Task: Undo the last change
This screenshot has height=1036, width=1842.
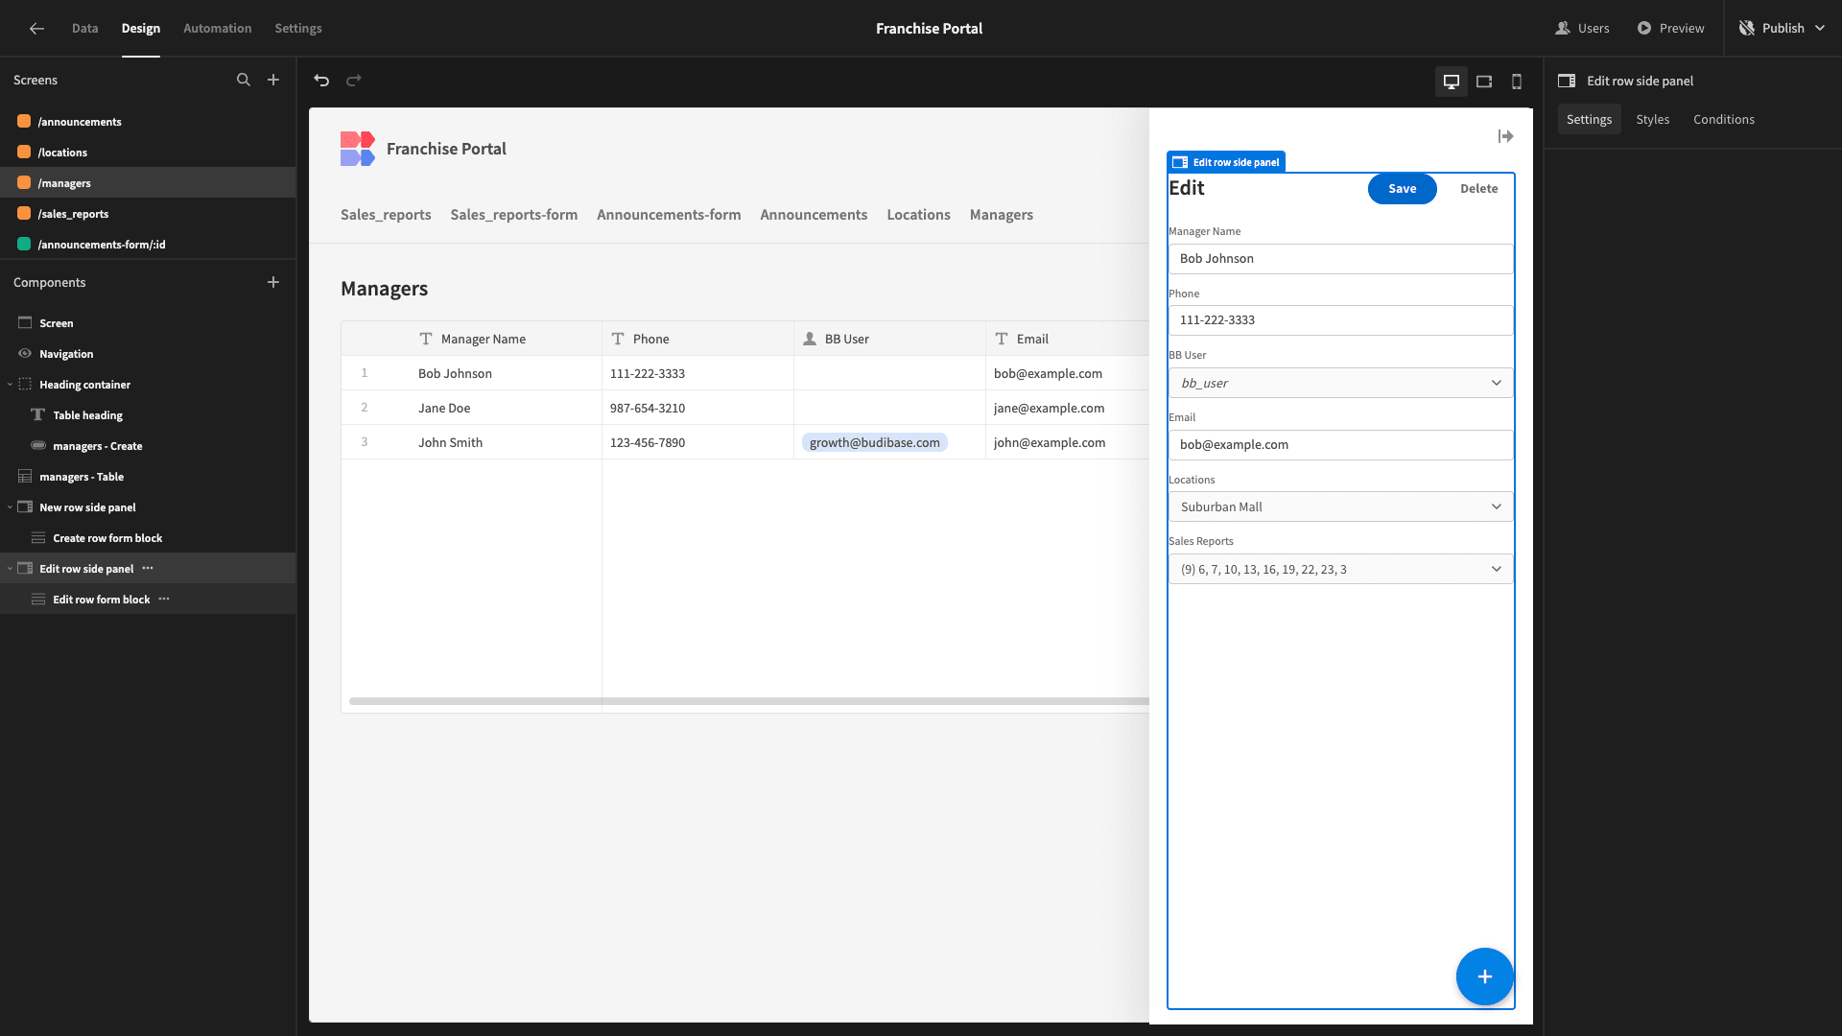Action: point(321,81)
